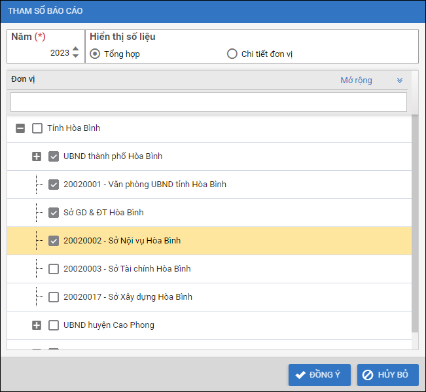Click the double chevron icon beside Mở rộng
The height and width of the screenshot is (392, 426).
pyautogui.click(x=400, y=80)
